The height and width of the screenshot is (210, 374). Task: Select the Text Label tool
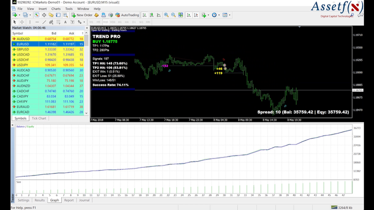click(72, 22)
